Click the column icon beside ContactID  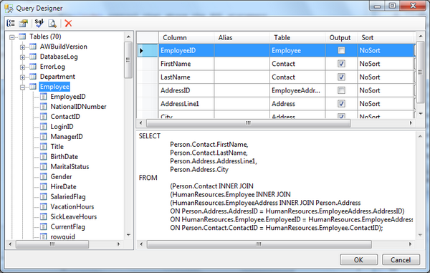pos(43,117)
